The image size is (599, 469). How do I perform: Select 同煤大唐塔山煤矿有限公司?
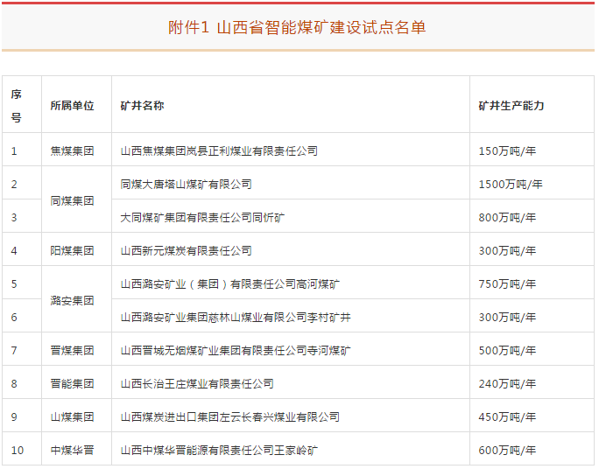click(x=186, y=185)
